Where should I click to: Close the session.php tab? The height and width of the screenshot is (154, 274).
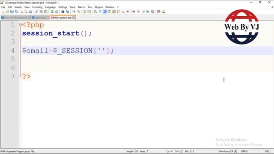pyautogui.click(x=48, y=18)
